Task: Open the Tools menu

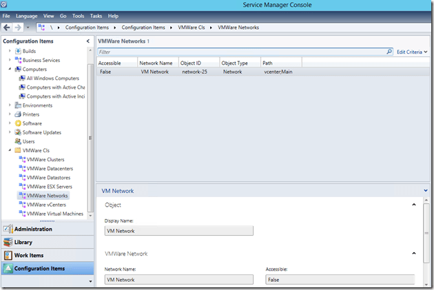Action: click(x=79, y=15)
